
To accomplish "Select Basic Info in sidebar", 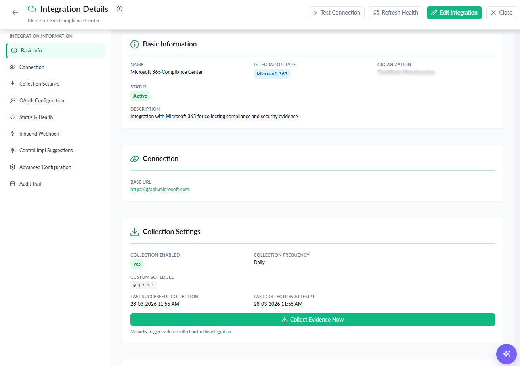I will click(55, 51).
